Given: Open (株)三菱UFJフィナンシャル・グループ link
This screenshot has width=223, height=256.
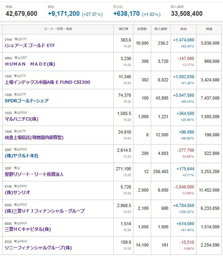Looking at the screenshot, I should (x=45, y=211).
